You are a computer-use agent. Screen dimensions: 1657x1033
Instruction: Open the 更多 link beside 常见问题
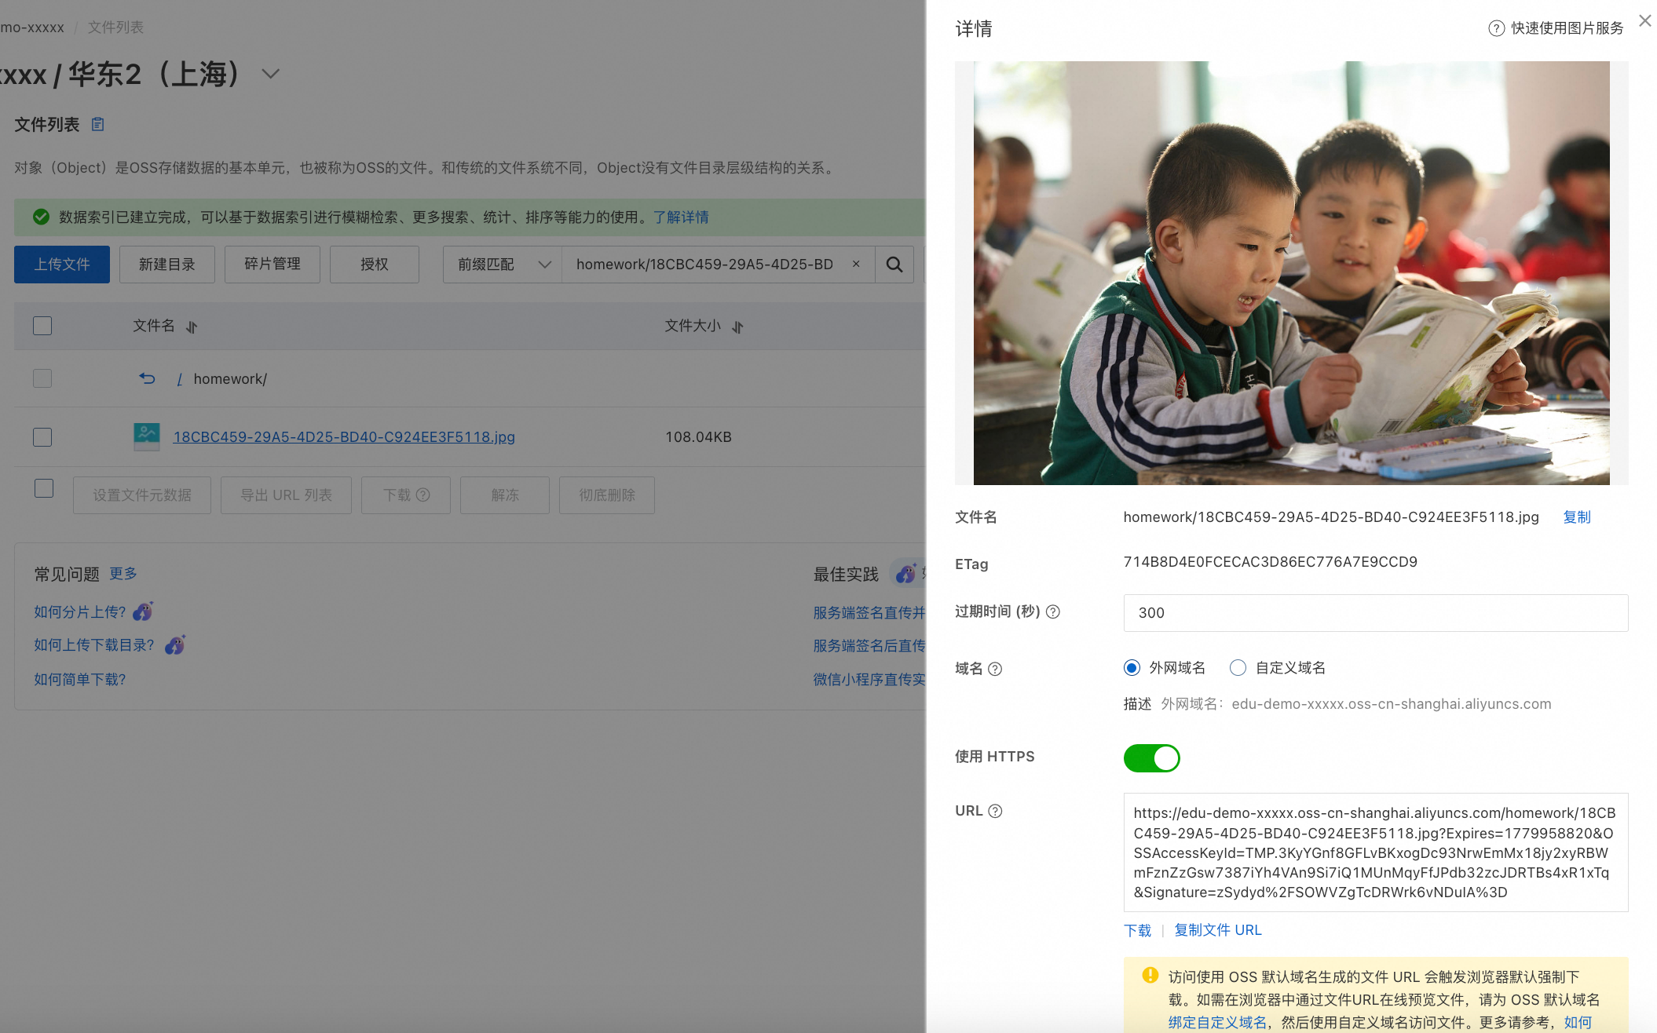click(x=123, y=574)
